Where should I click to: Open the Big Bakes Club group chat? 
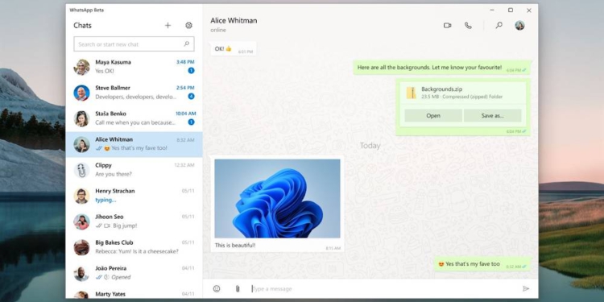point(134,248)
